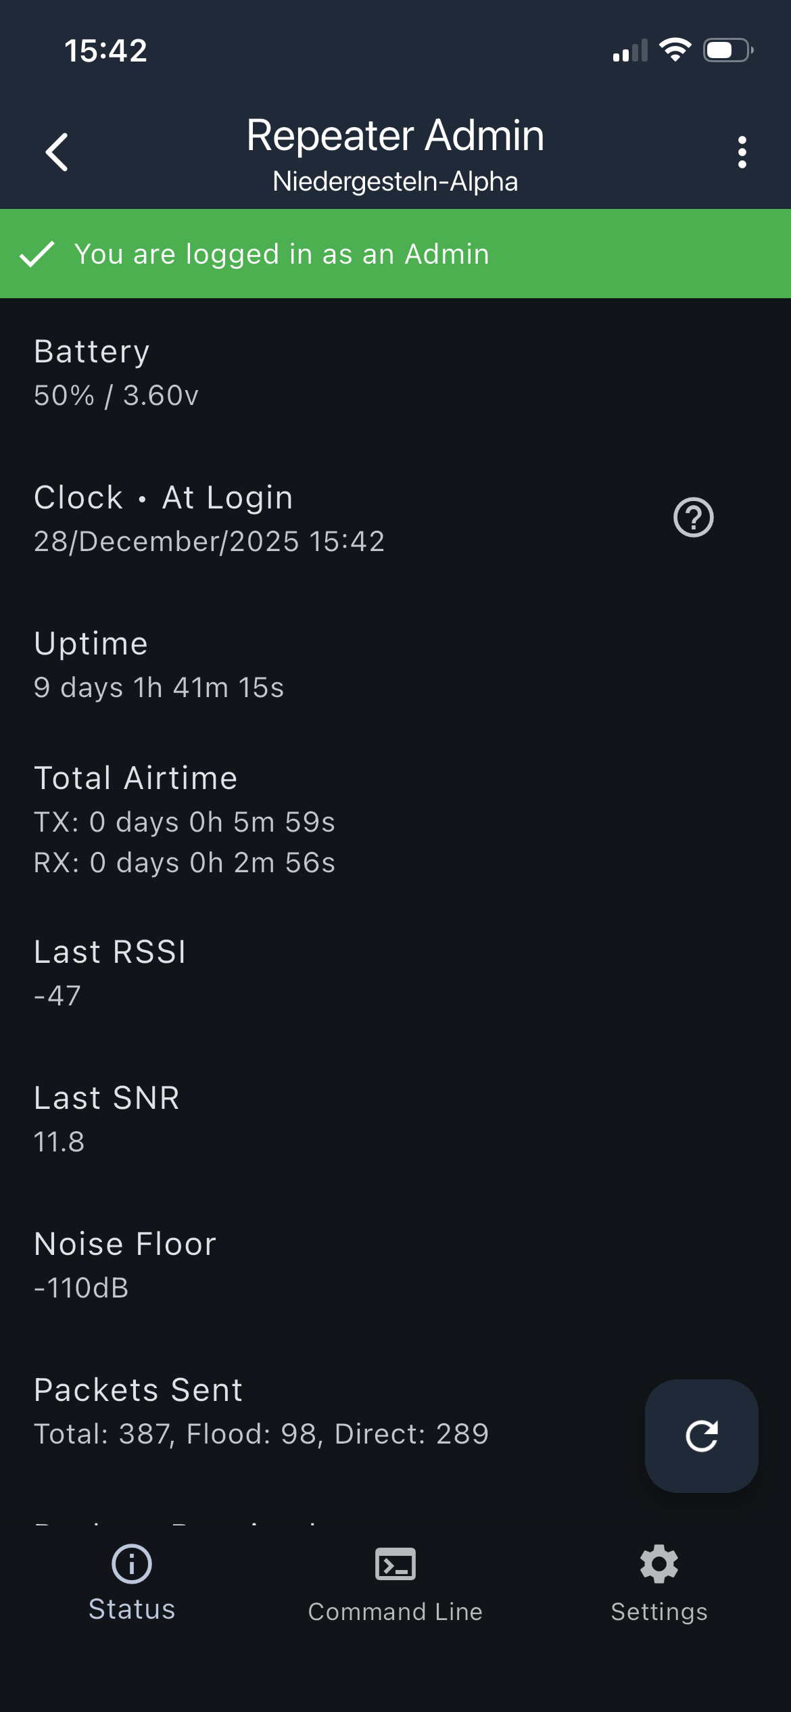Open the three-dot overflow menu
The height and width of the screenshot is (1712, 791).
[x=742, y=152]
